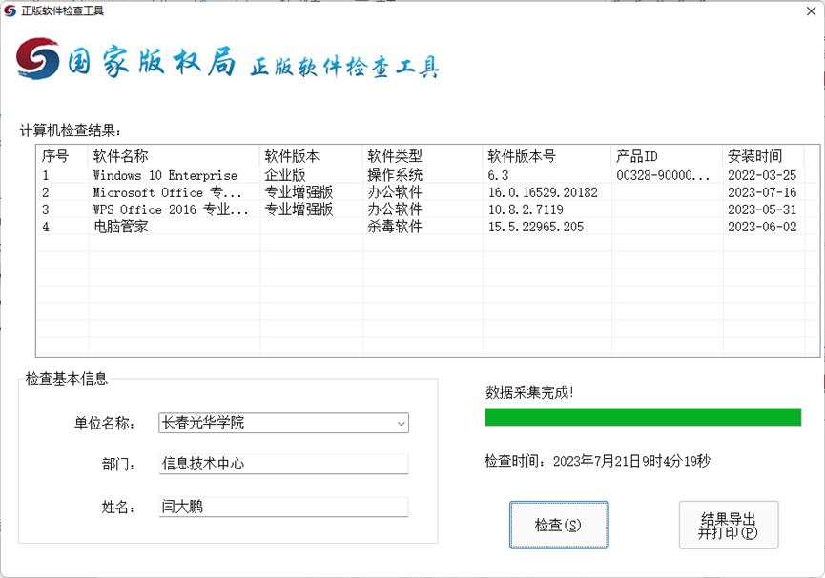Image resolution: width=825 pixels, height=578 pixels.
Task: Click version 15.5.22965.205 cell
Action: [x=536, y=227]
